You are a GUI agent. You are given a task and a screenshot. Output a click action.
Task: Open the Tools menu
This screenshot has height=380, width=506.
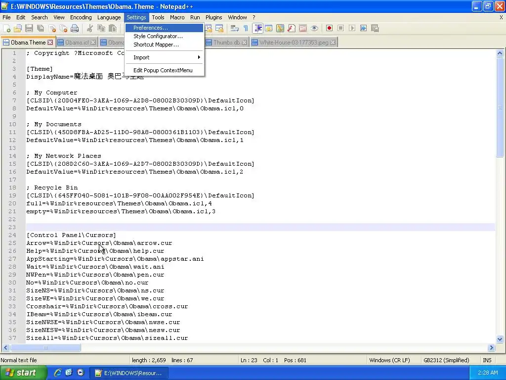[x=158, y=17]
